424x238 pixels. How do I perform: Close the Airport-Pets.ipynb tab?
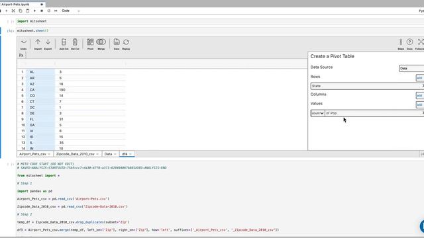42,5
